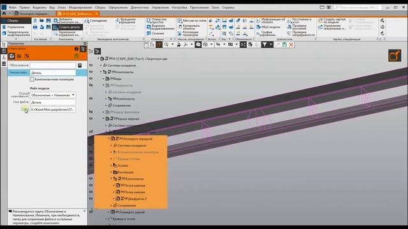The image size is (408, 229).
Task: Click Создать деталь ribbon command
Action: click(68, 27)
